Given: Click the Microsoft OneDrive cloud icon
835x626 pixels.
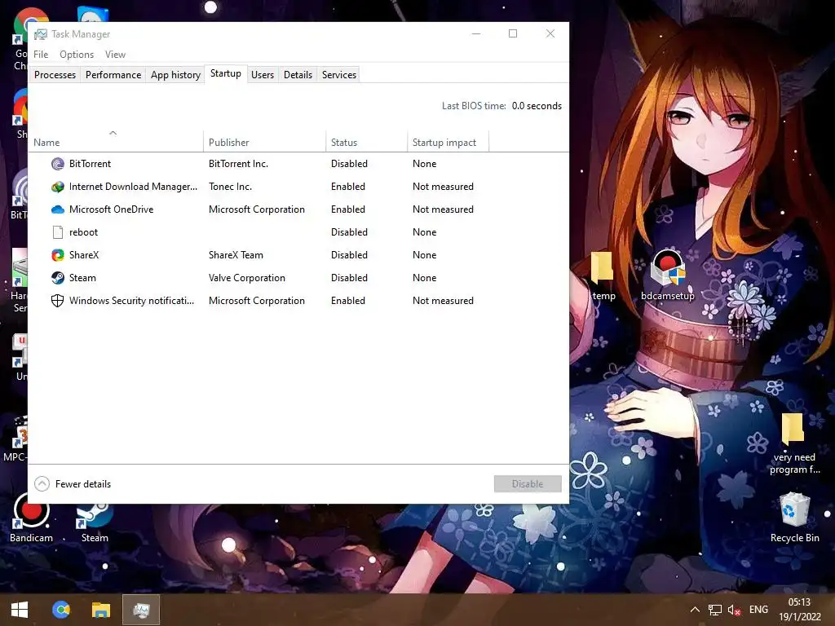Looking at the screenshot, I should point(58,209).
